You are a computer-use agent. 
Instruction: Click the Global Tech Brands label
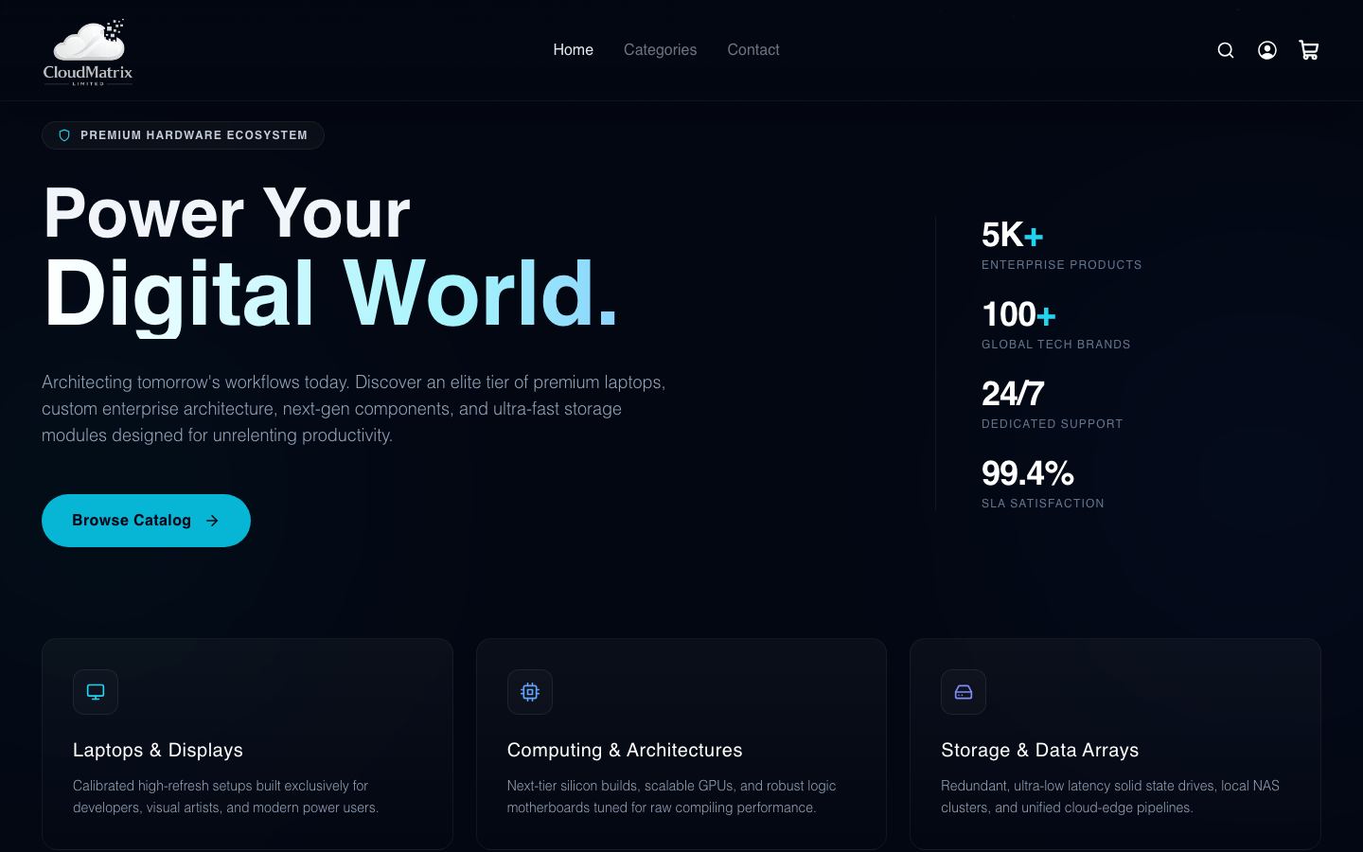tap(1056, 345)
